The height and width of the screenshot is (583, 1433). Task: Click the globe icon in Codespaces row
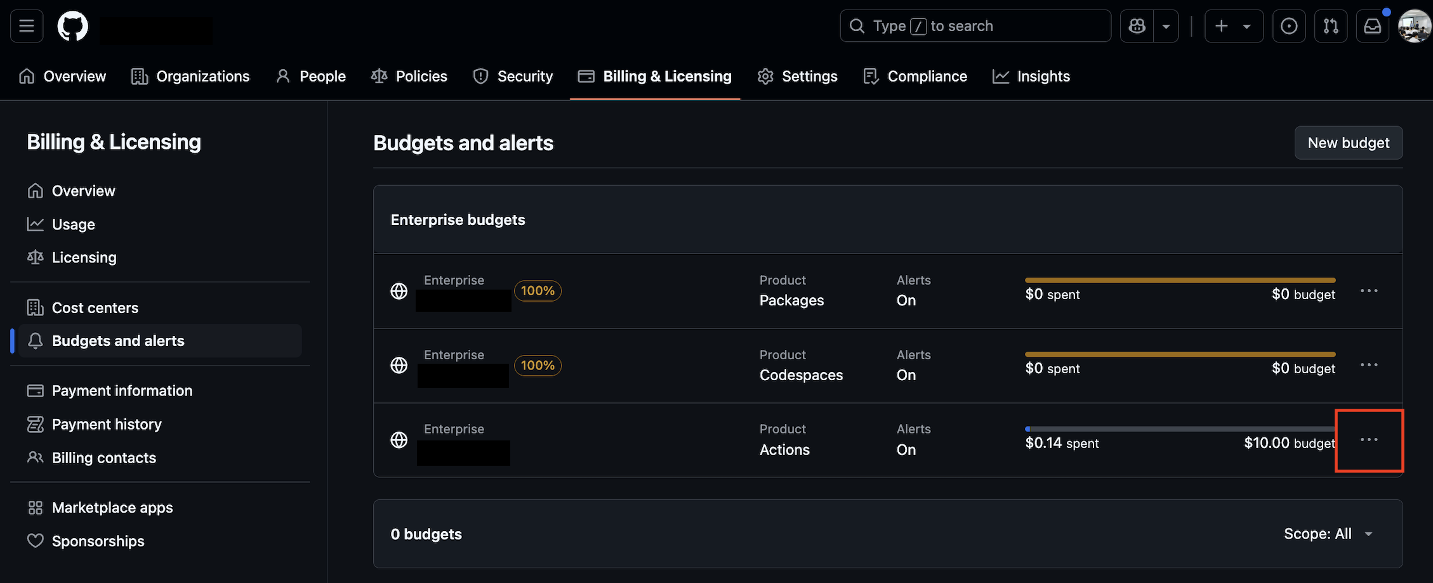pos(399,366)
